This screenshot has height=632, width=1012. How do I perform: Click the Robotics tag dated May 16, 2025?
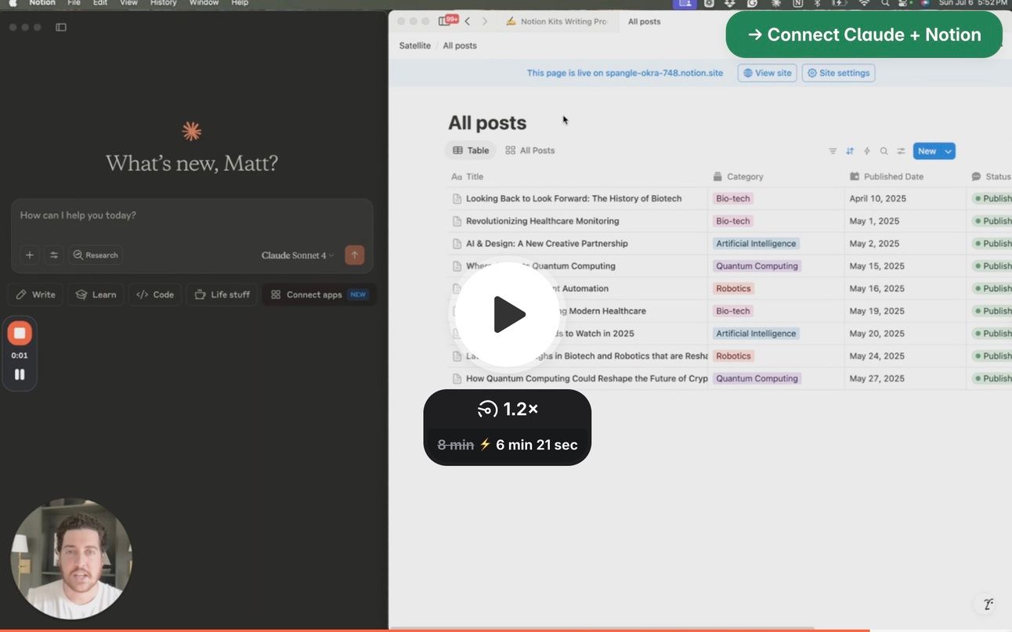click(733, 288)
